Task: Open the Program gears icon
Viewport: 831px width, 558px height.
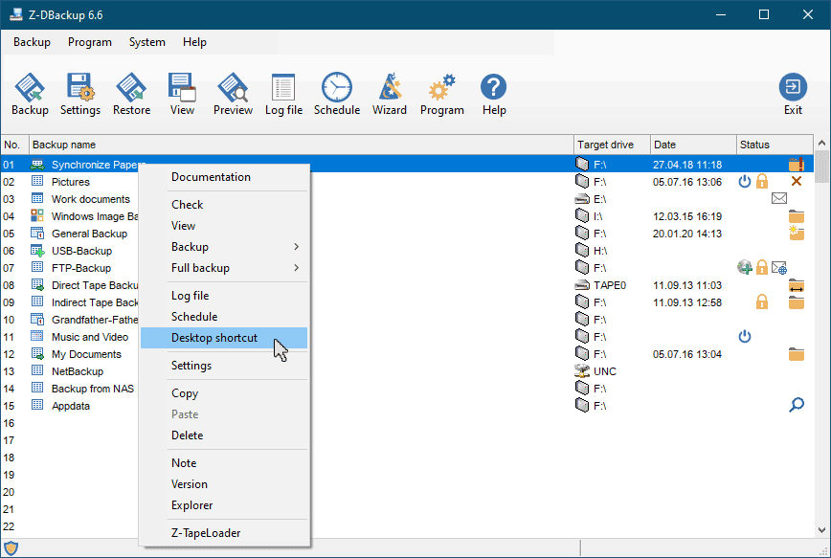Action: (441, 94)
